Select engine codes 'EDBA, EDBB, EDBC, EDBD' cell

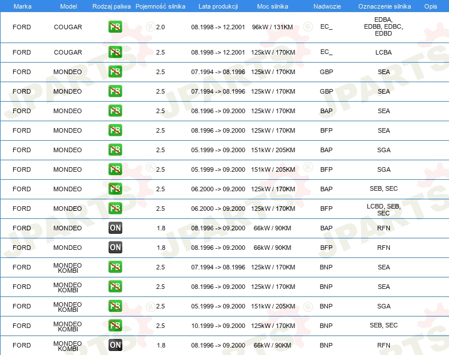click(x=384, y=26)
